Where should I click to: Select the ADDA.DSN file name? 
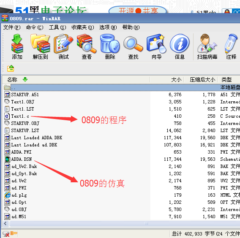[22, 159]
